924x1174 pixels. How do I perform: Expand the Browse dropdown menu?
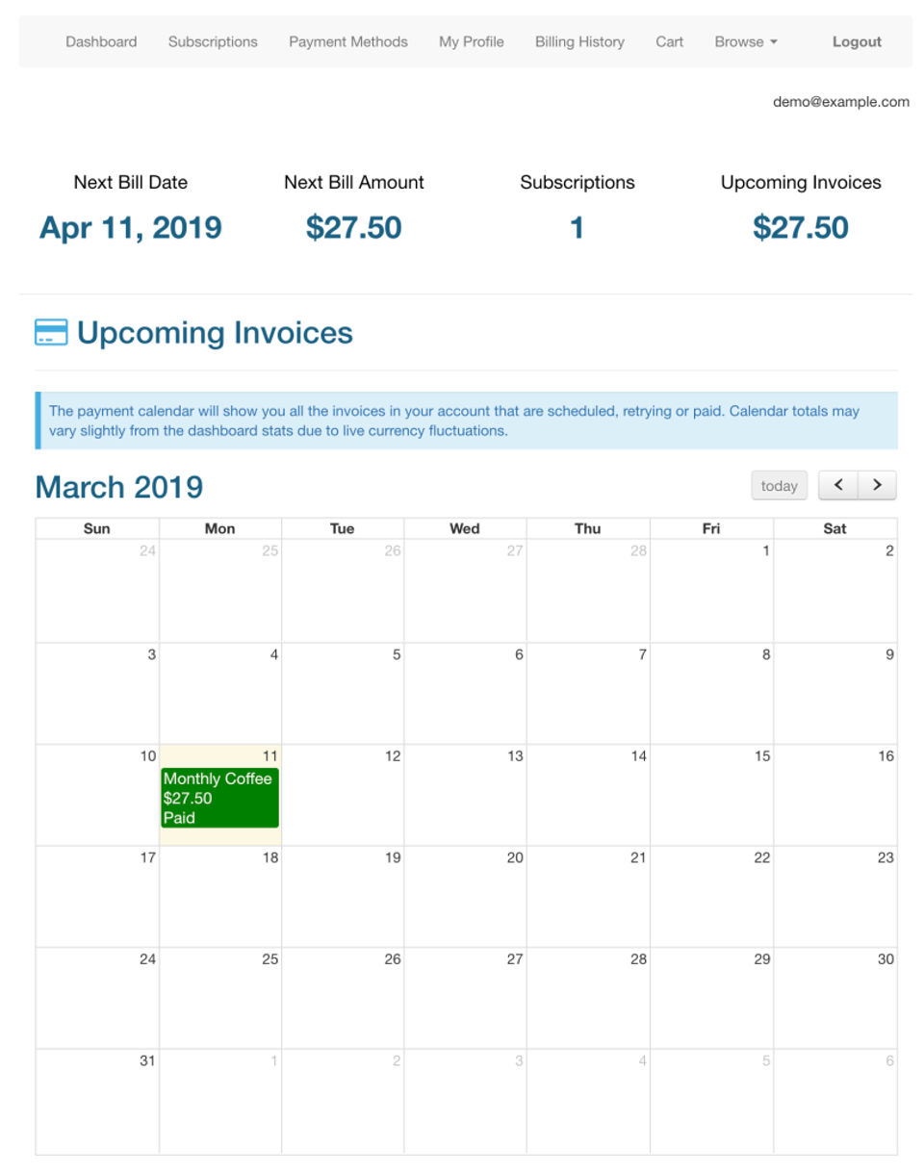[746, 42]
